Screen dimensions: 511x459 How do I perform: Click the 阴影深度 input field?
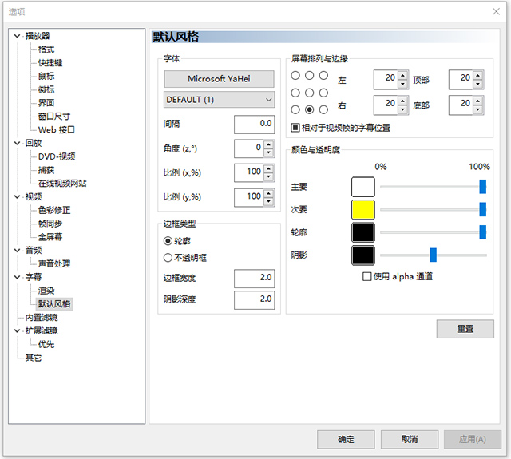coord(255,300)
